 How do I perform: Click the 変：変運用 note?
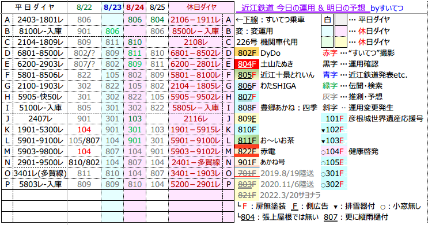point(254,31)
